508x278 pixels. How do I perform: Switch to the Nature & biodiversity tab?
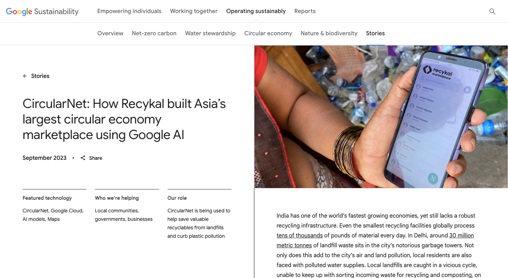(x=329, y=33)
